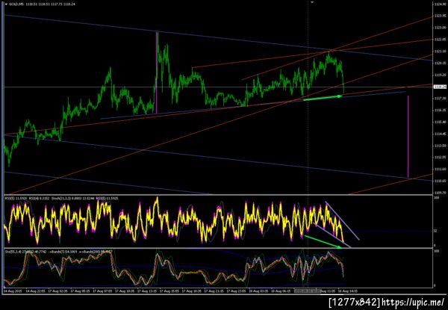Open the GOLD,M5 chart dropdown arrow
The width and height of the screenshot is (448, 310).
tap(6, 4)
